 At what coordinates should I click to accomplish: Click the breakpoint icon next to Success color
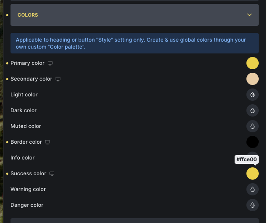[52, 174]
